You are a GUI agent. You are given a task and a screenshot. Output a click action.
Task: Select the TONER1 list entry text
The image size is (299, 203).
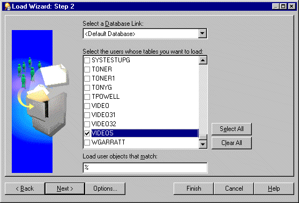pos(103,78)
